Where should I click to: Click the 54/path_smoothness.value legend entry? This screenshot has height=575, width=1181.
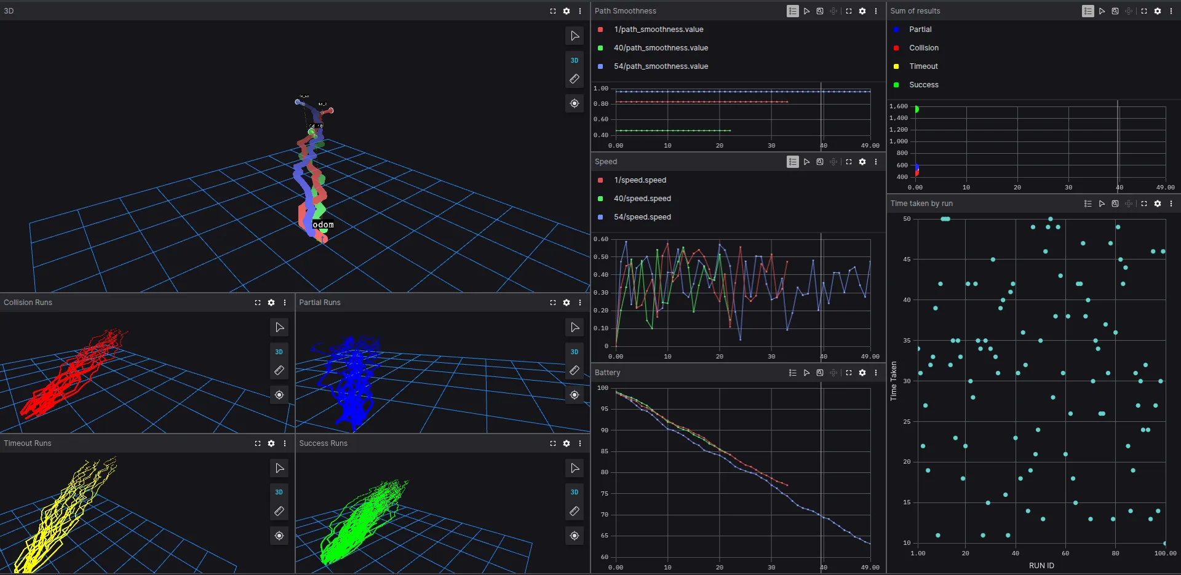pyautogui.click(x=661, y=66)
